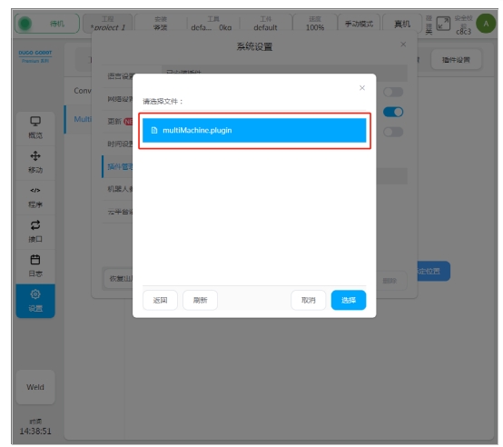Open the 日志 log calendar icon
Viewport: 503px width, 447px height.
click(35, 260)
